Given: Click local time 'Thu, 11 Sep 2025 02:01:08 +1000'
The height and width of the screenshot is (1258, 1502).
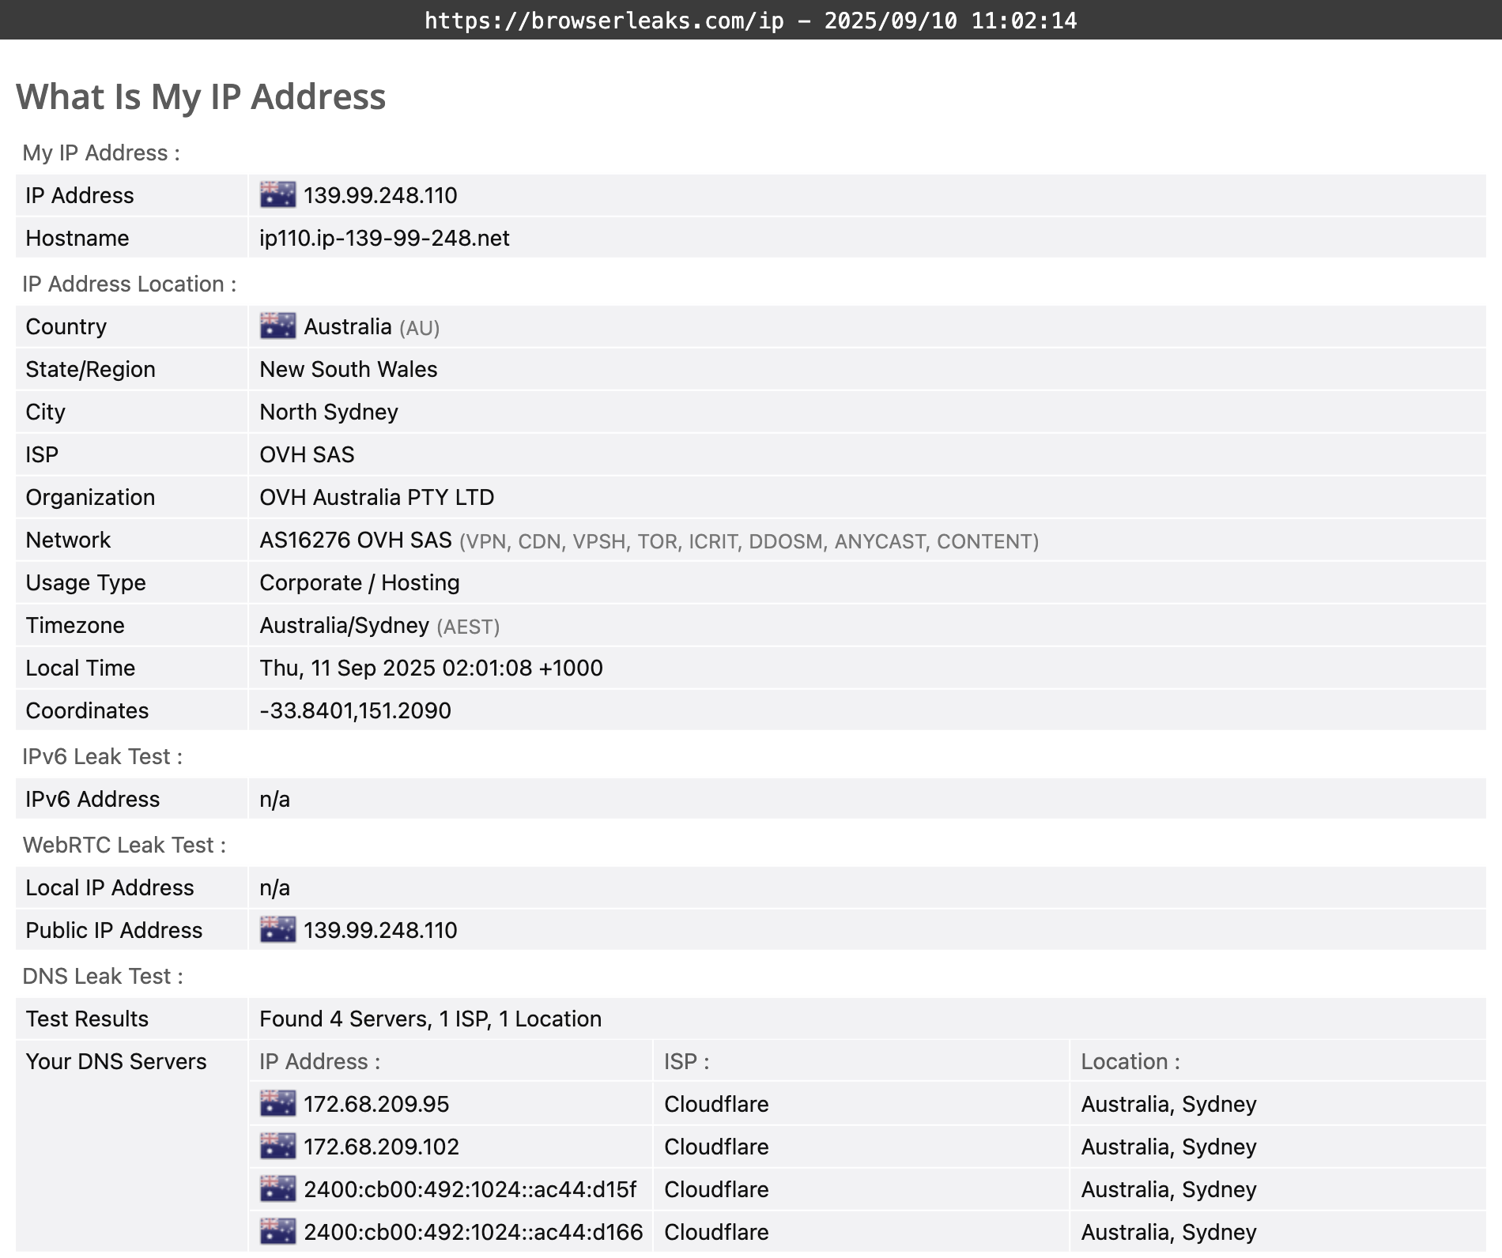Looking at the screenshot, I should pyautogui.click(x=432, y=668).
